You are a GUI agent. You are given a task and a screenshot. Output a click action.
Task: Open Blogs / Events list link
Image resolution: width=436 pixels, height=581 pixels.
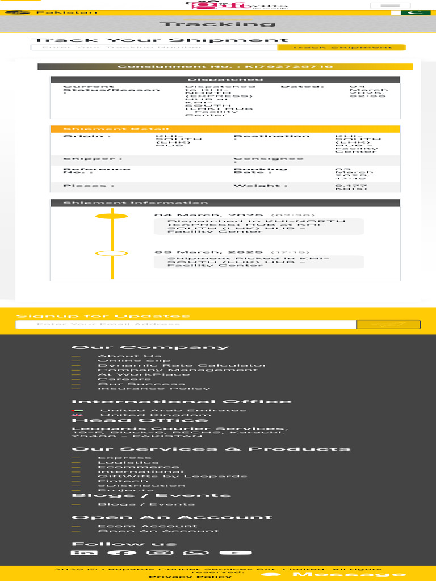(x=146, y=504)
